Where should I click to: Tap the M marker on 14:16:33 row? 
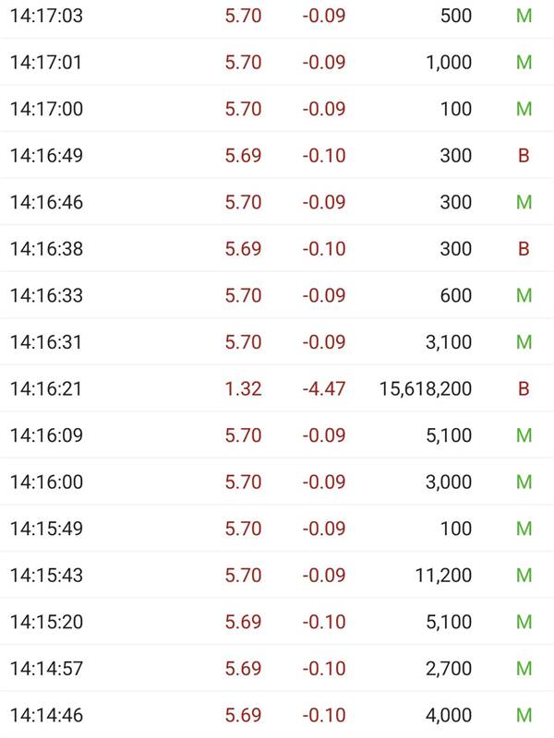[x=524, y=295]
